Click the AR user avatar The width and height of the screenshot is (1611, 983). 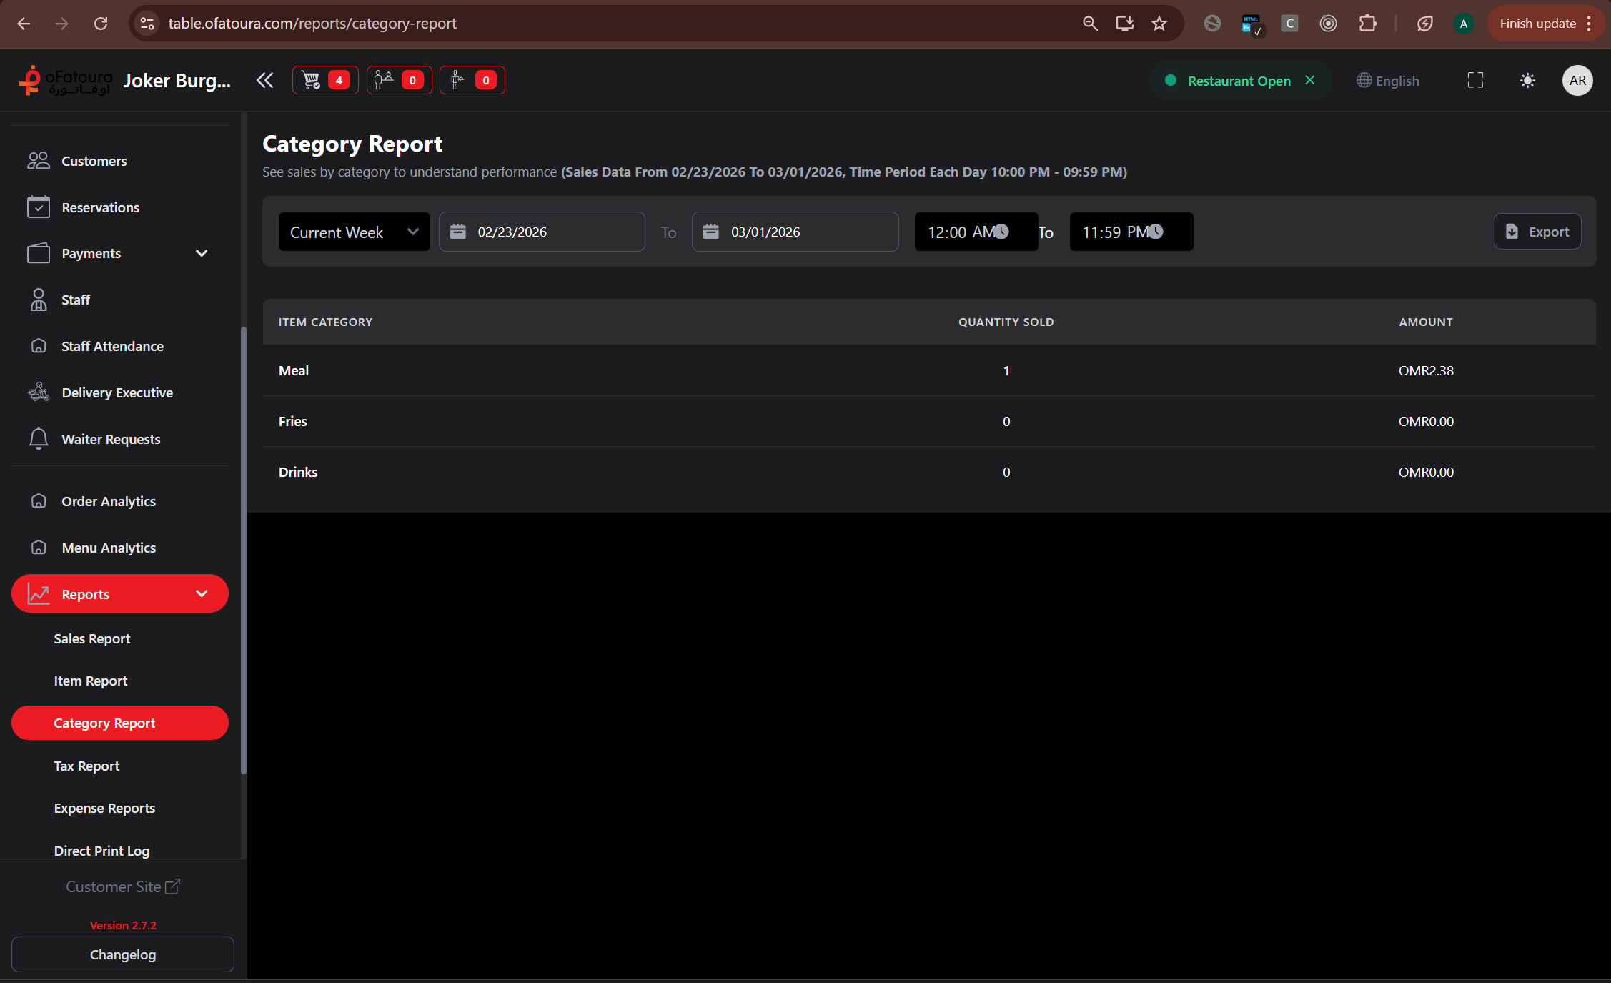tap(1577, 81)
